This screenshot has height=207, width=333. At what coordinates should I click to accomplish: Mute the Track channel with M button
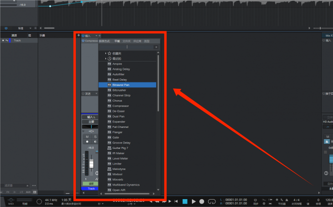tap(87, 137)
